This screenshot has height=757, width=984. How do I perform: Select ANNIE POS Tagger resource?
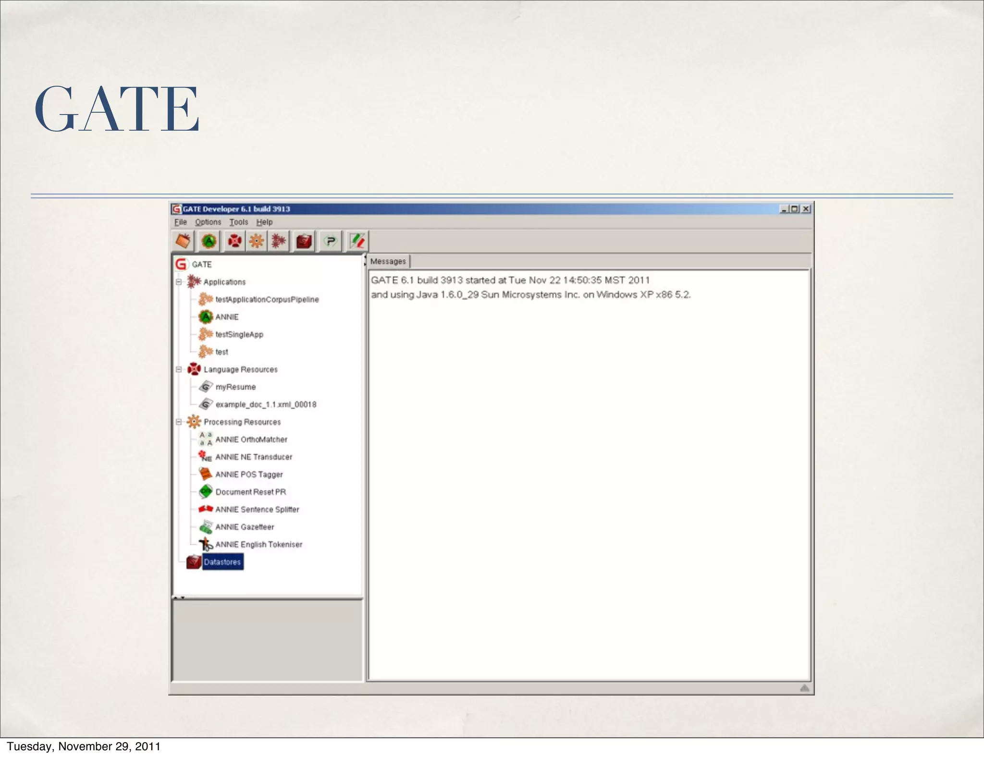[x=249, y=474]
